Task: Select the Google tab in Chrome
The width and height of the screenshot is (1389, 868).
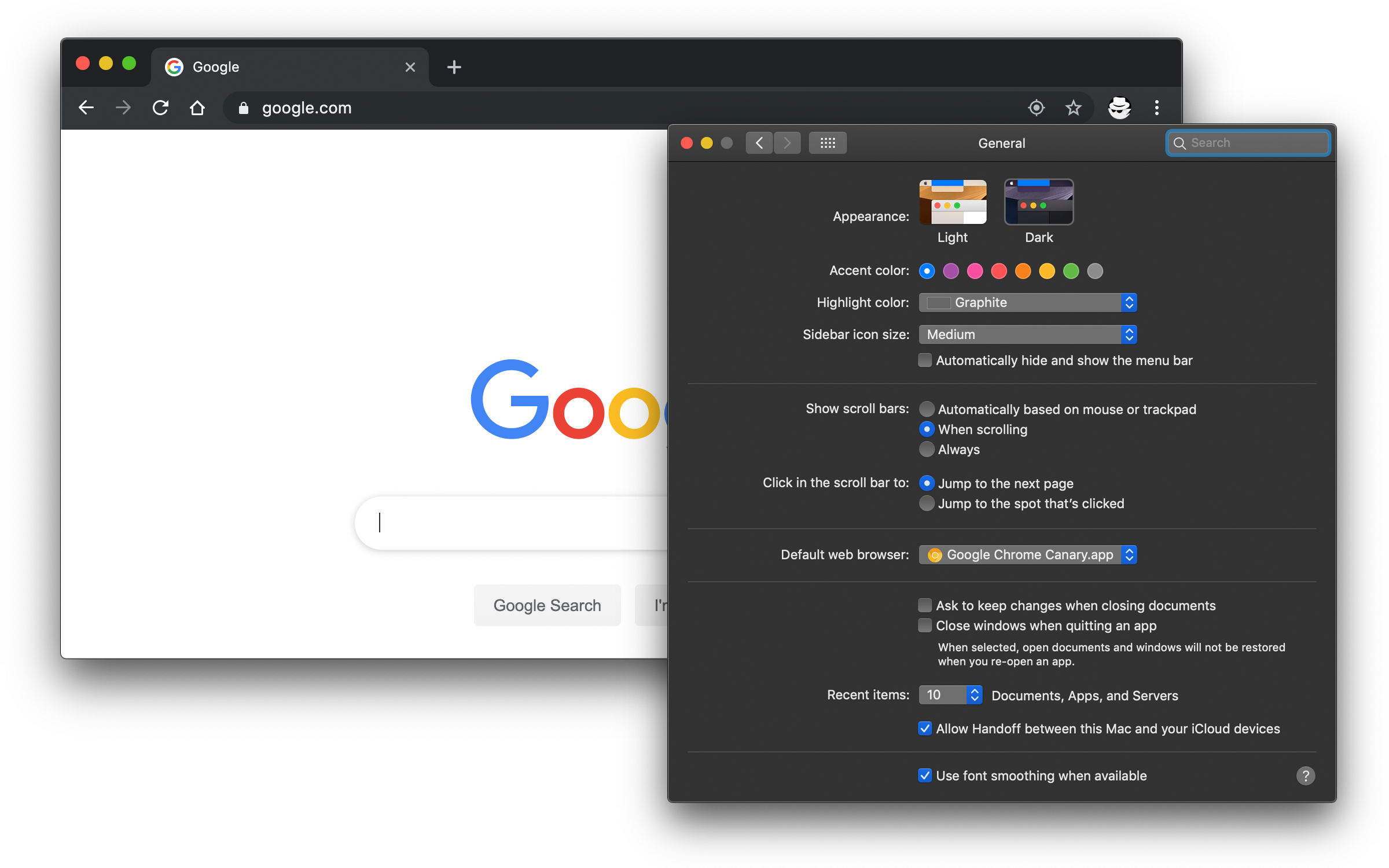Action: [289, 67]
